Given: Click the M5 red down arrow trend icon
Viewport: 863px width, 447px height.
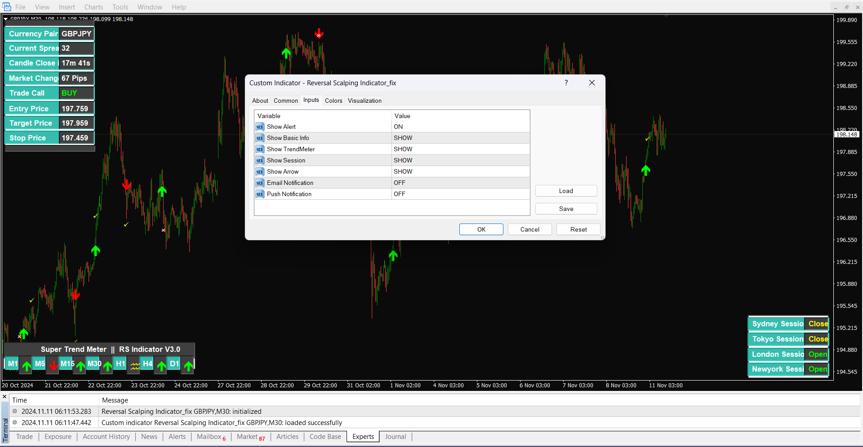Looking at the screenshot, I should click(x=53, y=365).
